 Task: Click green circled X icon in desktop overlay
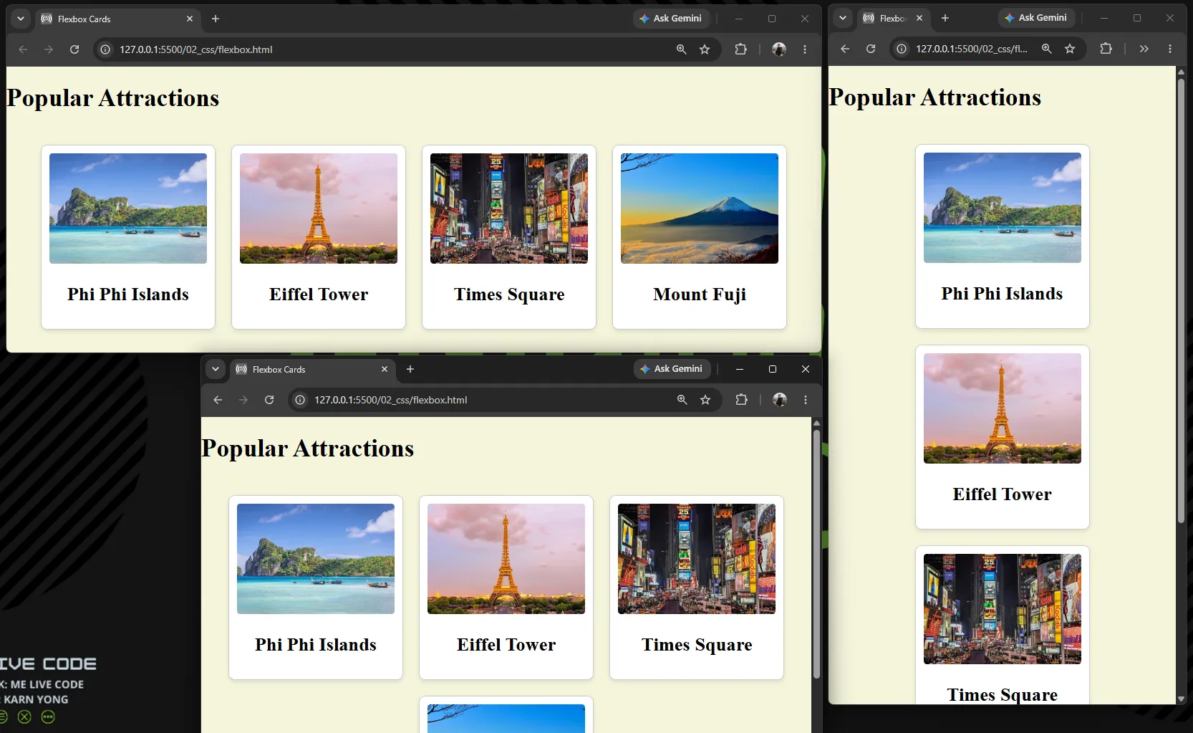click(x=24, y=717)
